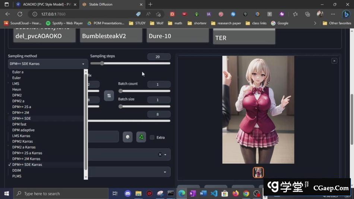Switch to the AOAOKO PVC Style Model tab

(44, 4)
